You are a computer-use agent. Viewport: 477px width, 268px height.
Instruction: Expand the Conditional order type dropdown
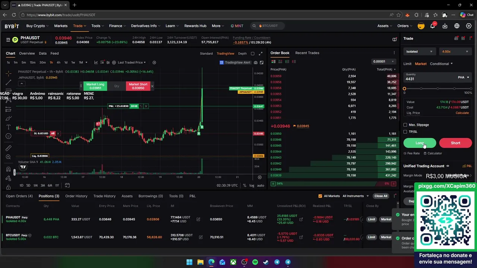441,64
